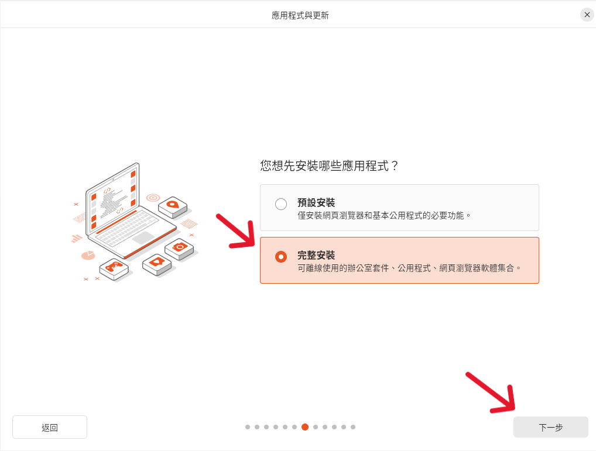
Task: Click the 預設安裝 description text
Action: click(384, 216)
